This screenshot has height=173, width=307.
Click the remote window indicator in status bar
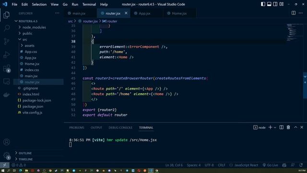[x=4, y=165]
